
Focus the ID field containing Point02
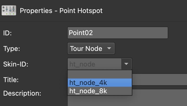[x=117, y=33]
